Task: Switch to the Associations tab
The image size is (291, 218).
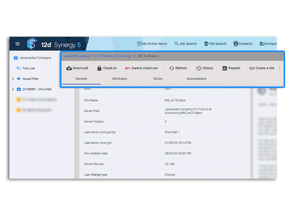Action: pos(196,79)
